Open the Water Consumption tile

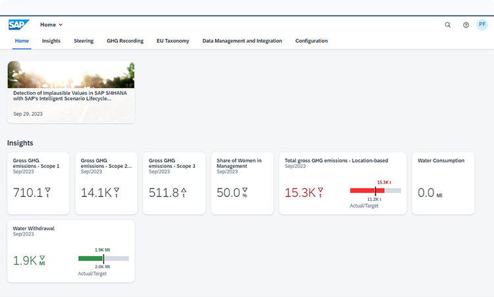click(x=443, y=183)
